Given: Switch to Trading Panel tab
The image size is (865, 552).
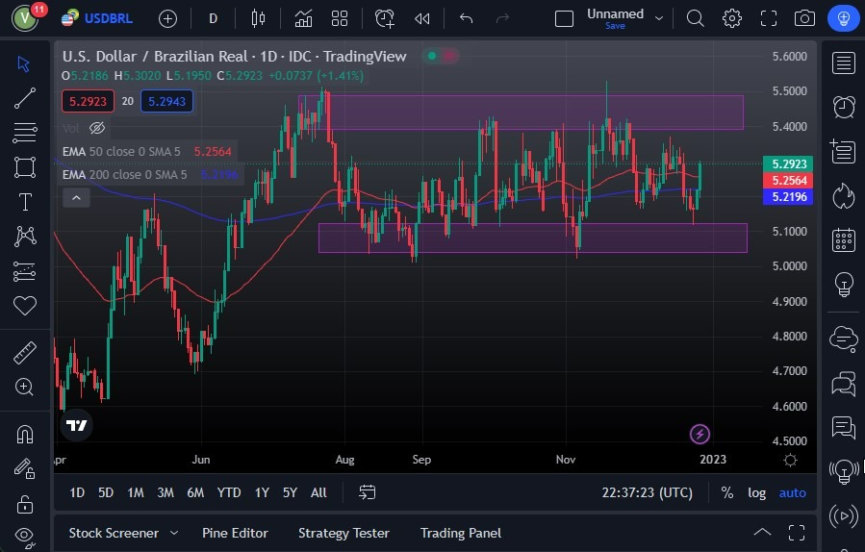Looking at the screenshot, I should (x=461, y=533).
